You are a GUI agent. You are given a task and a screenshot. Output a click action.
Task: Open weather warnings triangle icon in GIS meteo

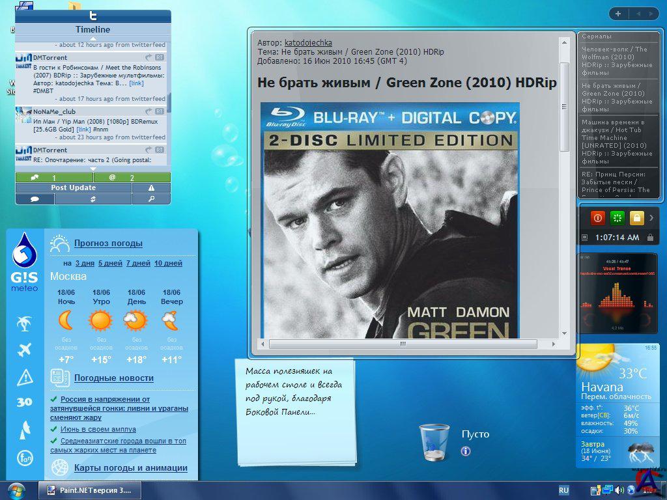point(25,376)
